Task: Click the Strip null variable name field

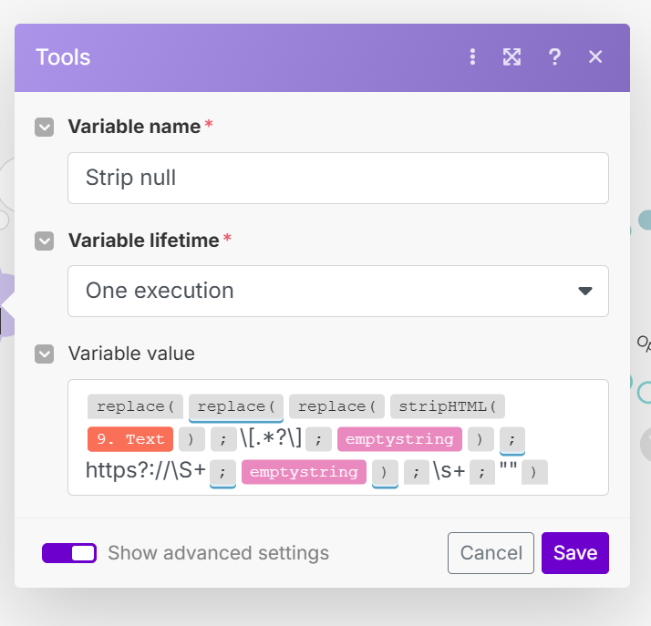Action: point(337,178)
